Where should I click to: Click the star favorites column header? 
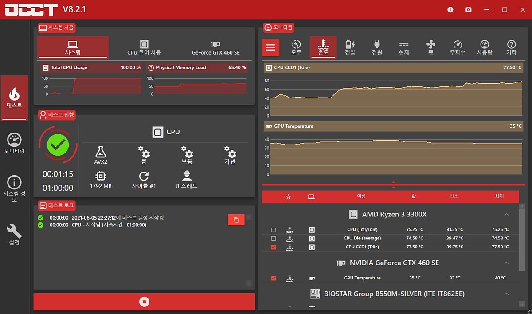point(288,196)
